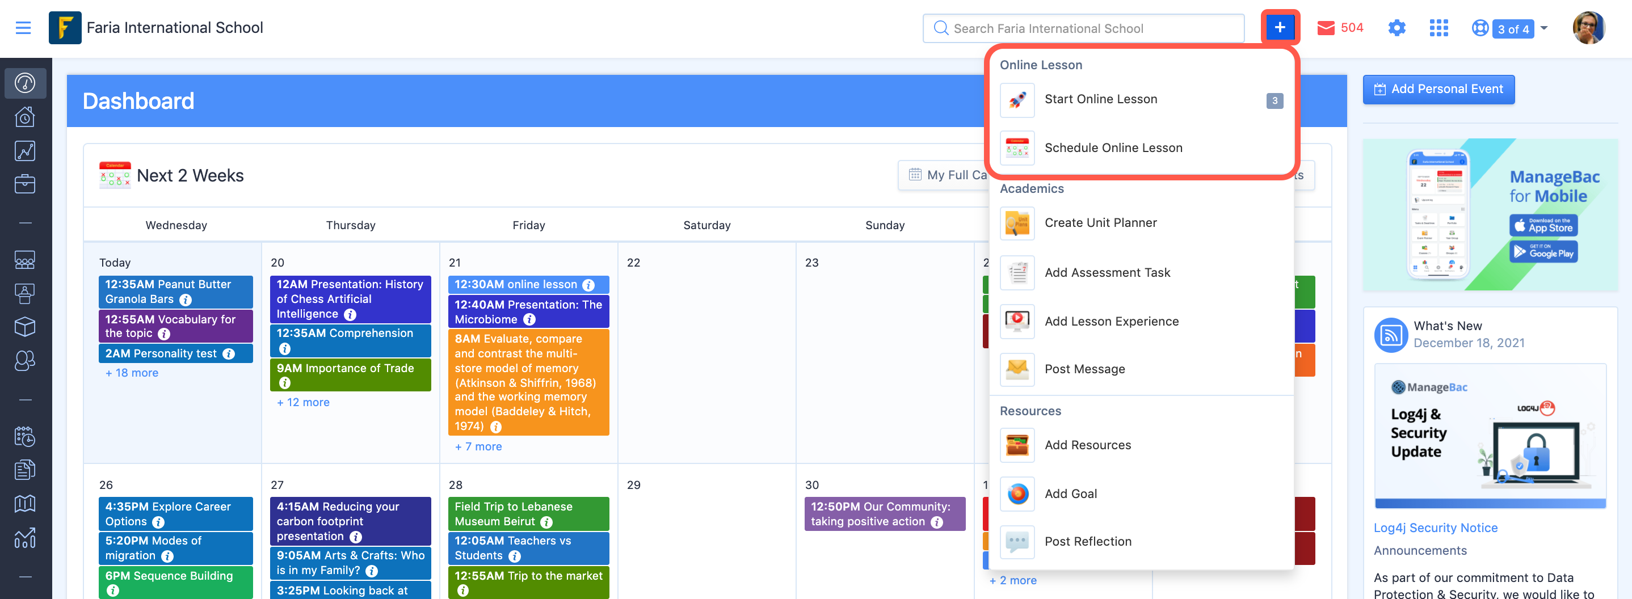The height and width of the screenshot is (599, 1632).
Task: Expand '+ 18 more' events for Today
Action: click(x=132, y=373)
